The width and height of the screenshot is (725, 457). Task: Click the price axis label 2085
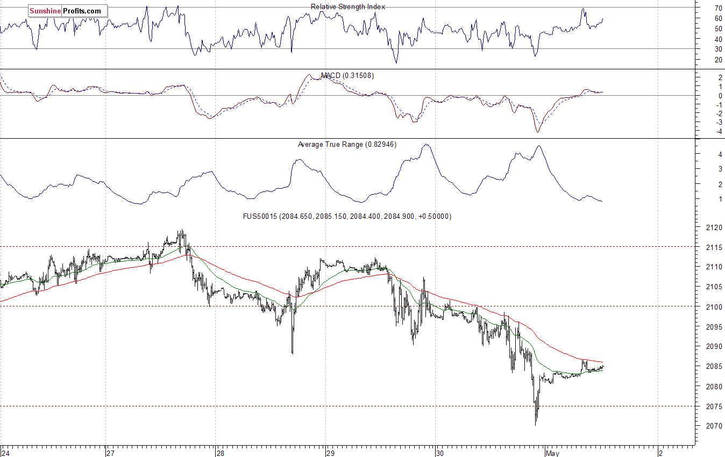click(714, 367)
